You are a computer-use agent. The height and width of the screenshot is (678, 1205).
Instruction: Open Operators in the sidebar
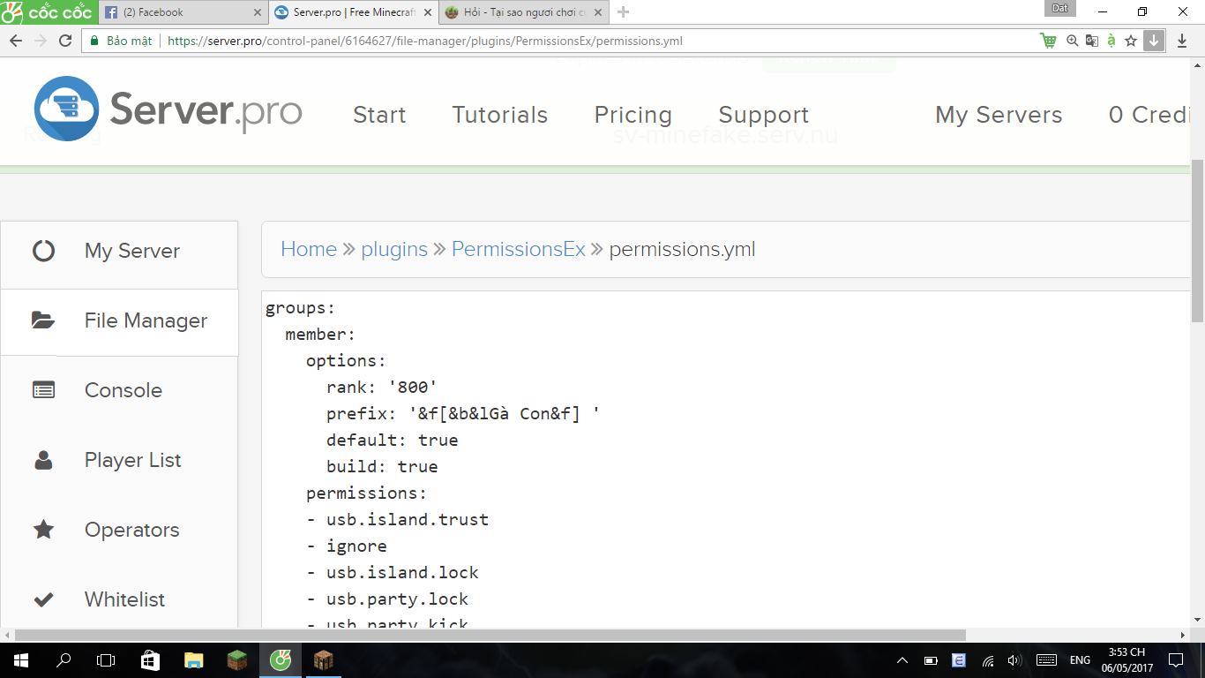pyautogui.click(x=119, y=530)
